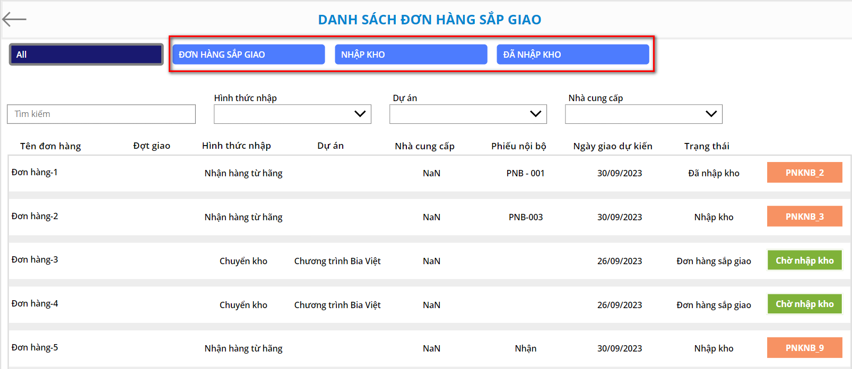Click the Trạng thái column header

707,146
